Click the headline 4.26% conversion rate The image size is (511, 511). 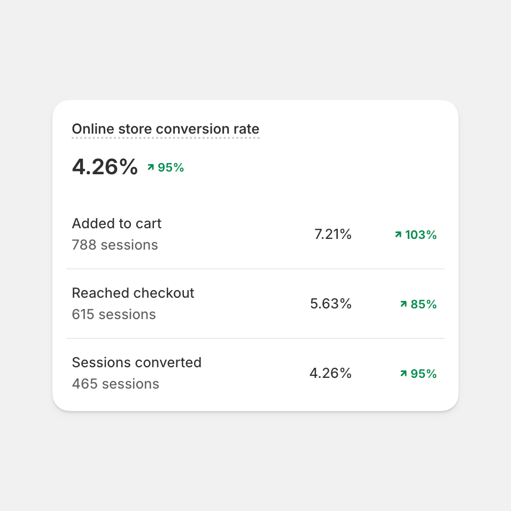coord(105,167)
